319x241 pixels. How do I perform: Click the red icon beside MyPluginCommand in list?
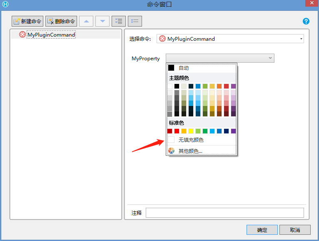coord(22,34)
